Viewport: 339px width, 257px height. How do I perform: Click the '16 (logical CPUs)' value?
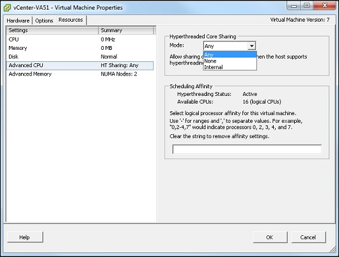[x=262, y=102]
